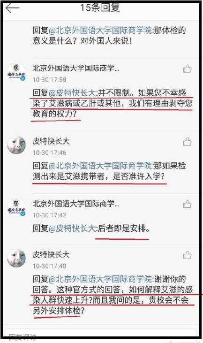Open 北京外国语大学 avatar on 17:42 reply

pos(16,207)
